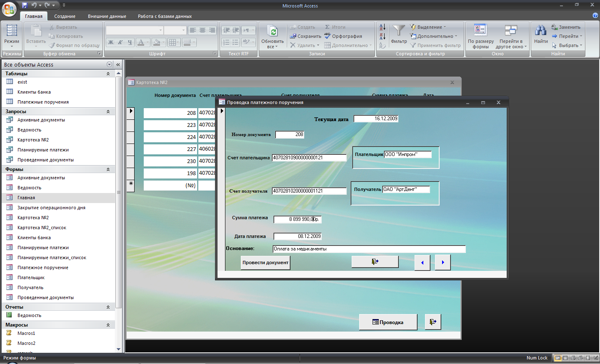600x364 pixels.
Task: Open Ведомость report in Отчеты
Action: point(29,315)
